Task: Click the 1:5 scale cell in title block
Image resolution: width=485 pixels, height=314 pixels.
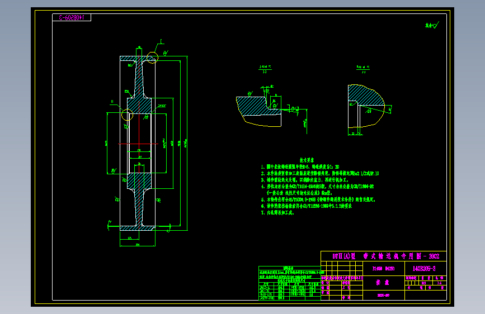Action: click(439, 283)
